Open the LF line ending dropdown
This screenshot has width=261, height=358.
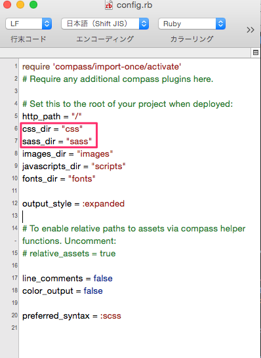29,24
